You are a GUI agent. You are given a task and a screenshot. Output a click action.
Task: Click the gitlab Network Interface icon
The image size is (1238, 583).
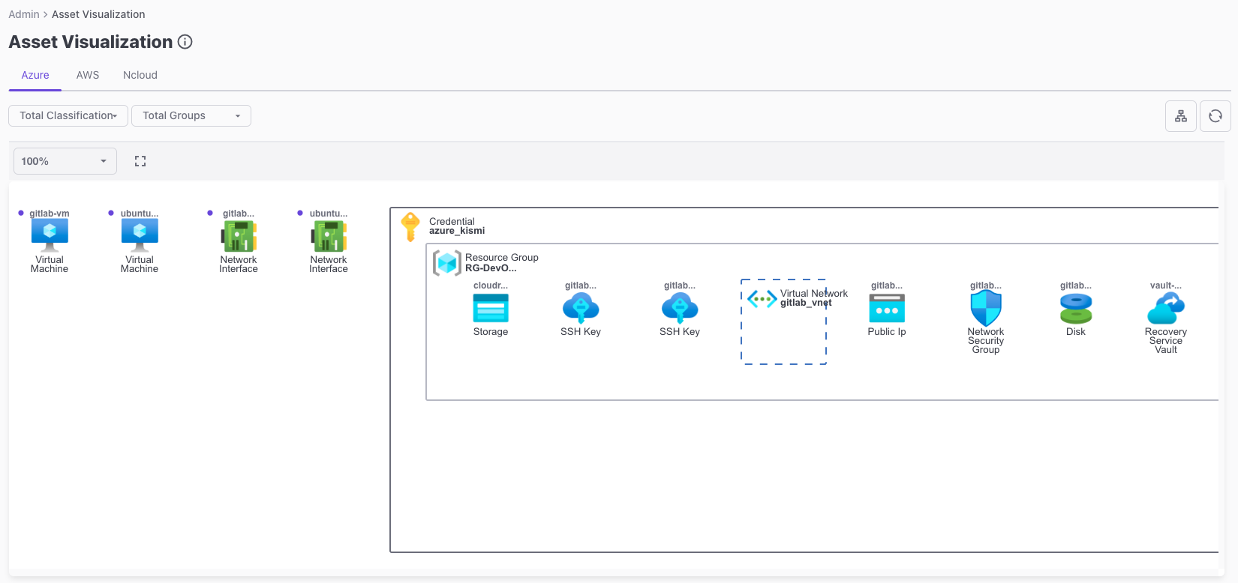[x=239, y=236]
